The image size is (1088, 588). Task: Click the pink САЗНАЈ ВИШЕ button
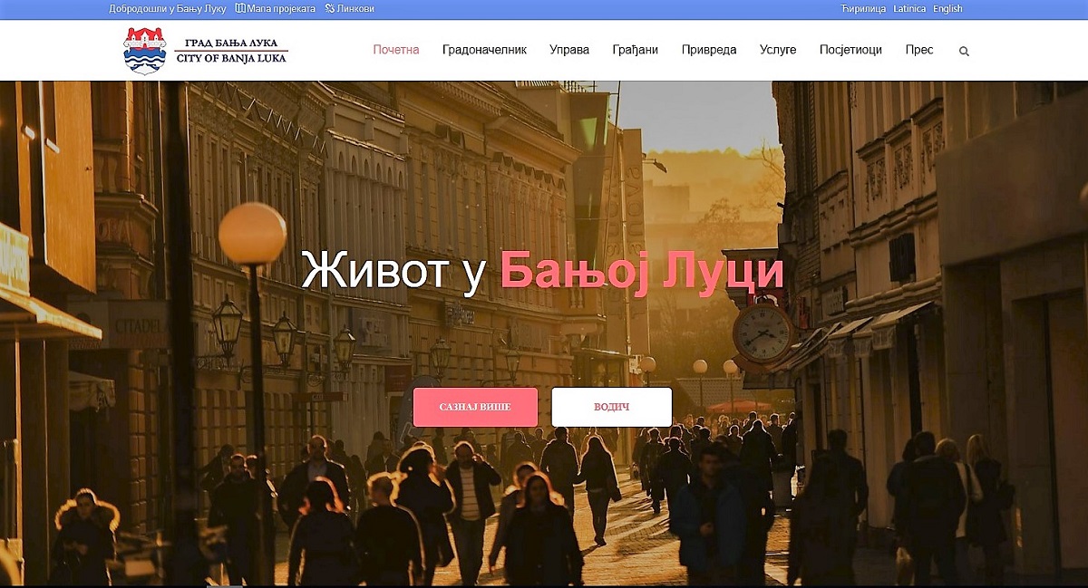(476, 407)
